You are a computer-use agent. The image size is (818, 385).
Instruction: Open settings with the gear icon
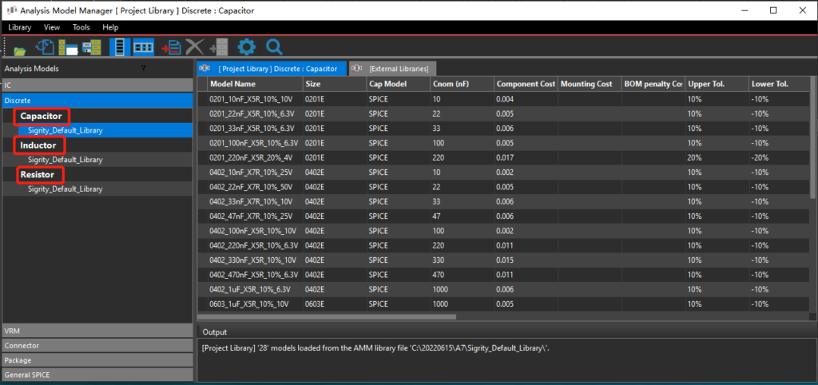tap(246, 47)
